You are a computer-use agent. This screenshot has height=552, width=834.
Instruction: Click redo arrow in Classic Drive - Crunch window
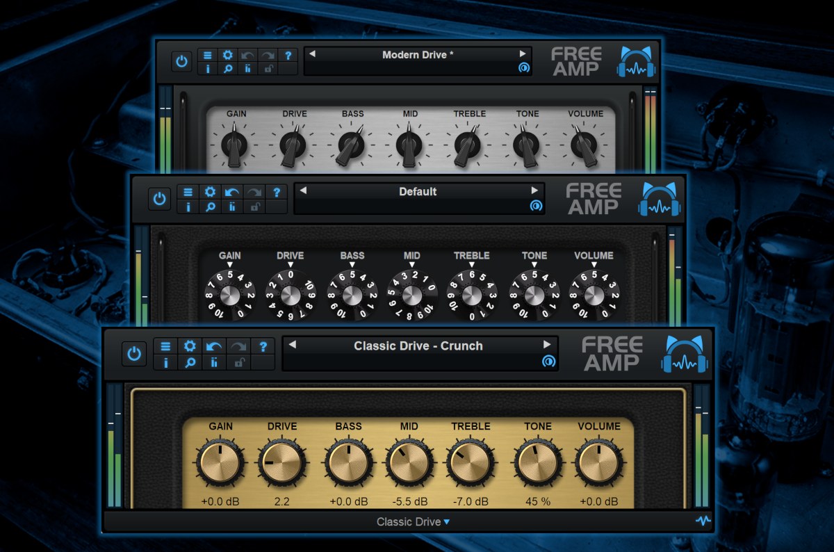tap(238, 346)
